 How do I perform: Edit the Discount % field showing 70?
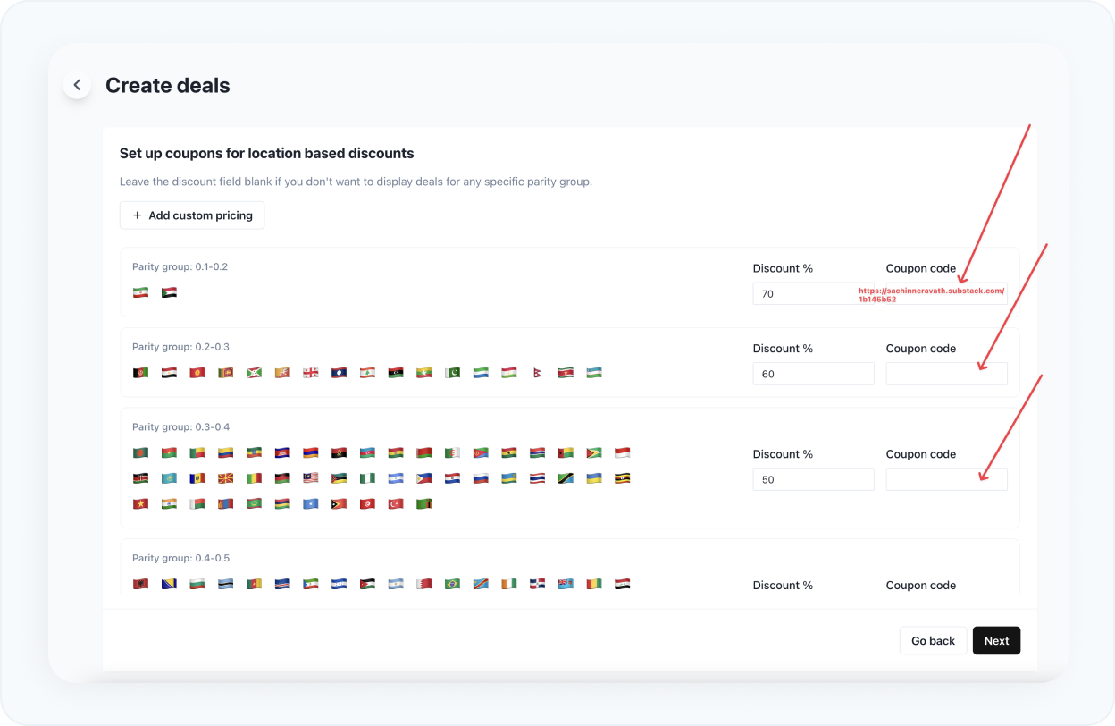coord(813,293)
